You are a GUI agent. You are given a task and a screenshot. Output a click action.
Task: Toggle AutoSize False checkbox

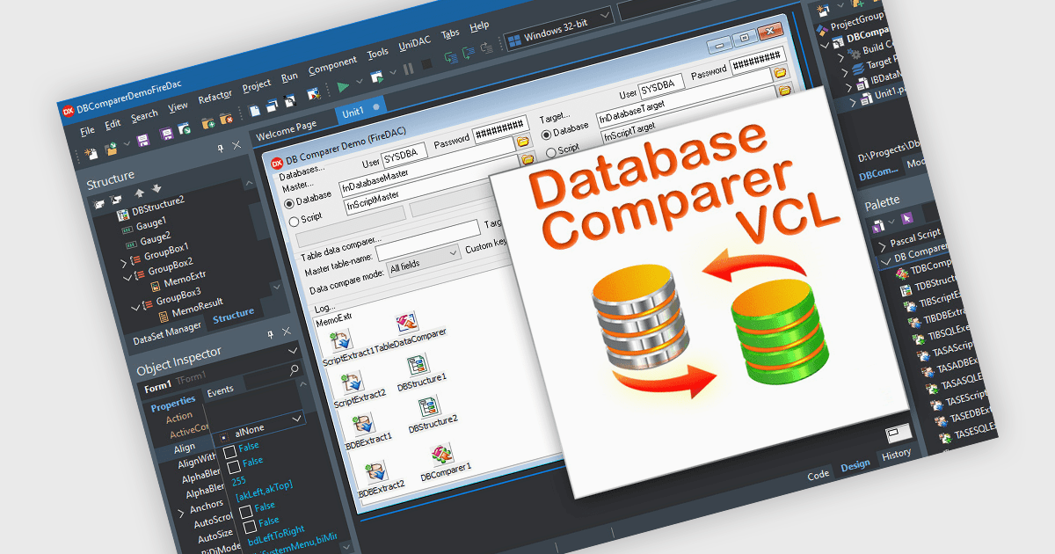coord(251,527)
